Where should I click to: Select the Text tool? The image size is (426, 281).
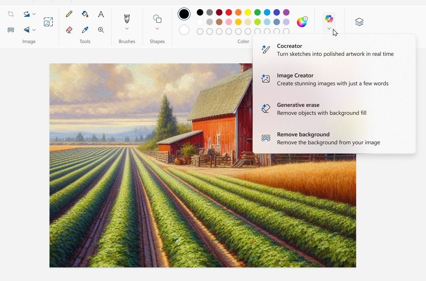101,14
